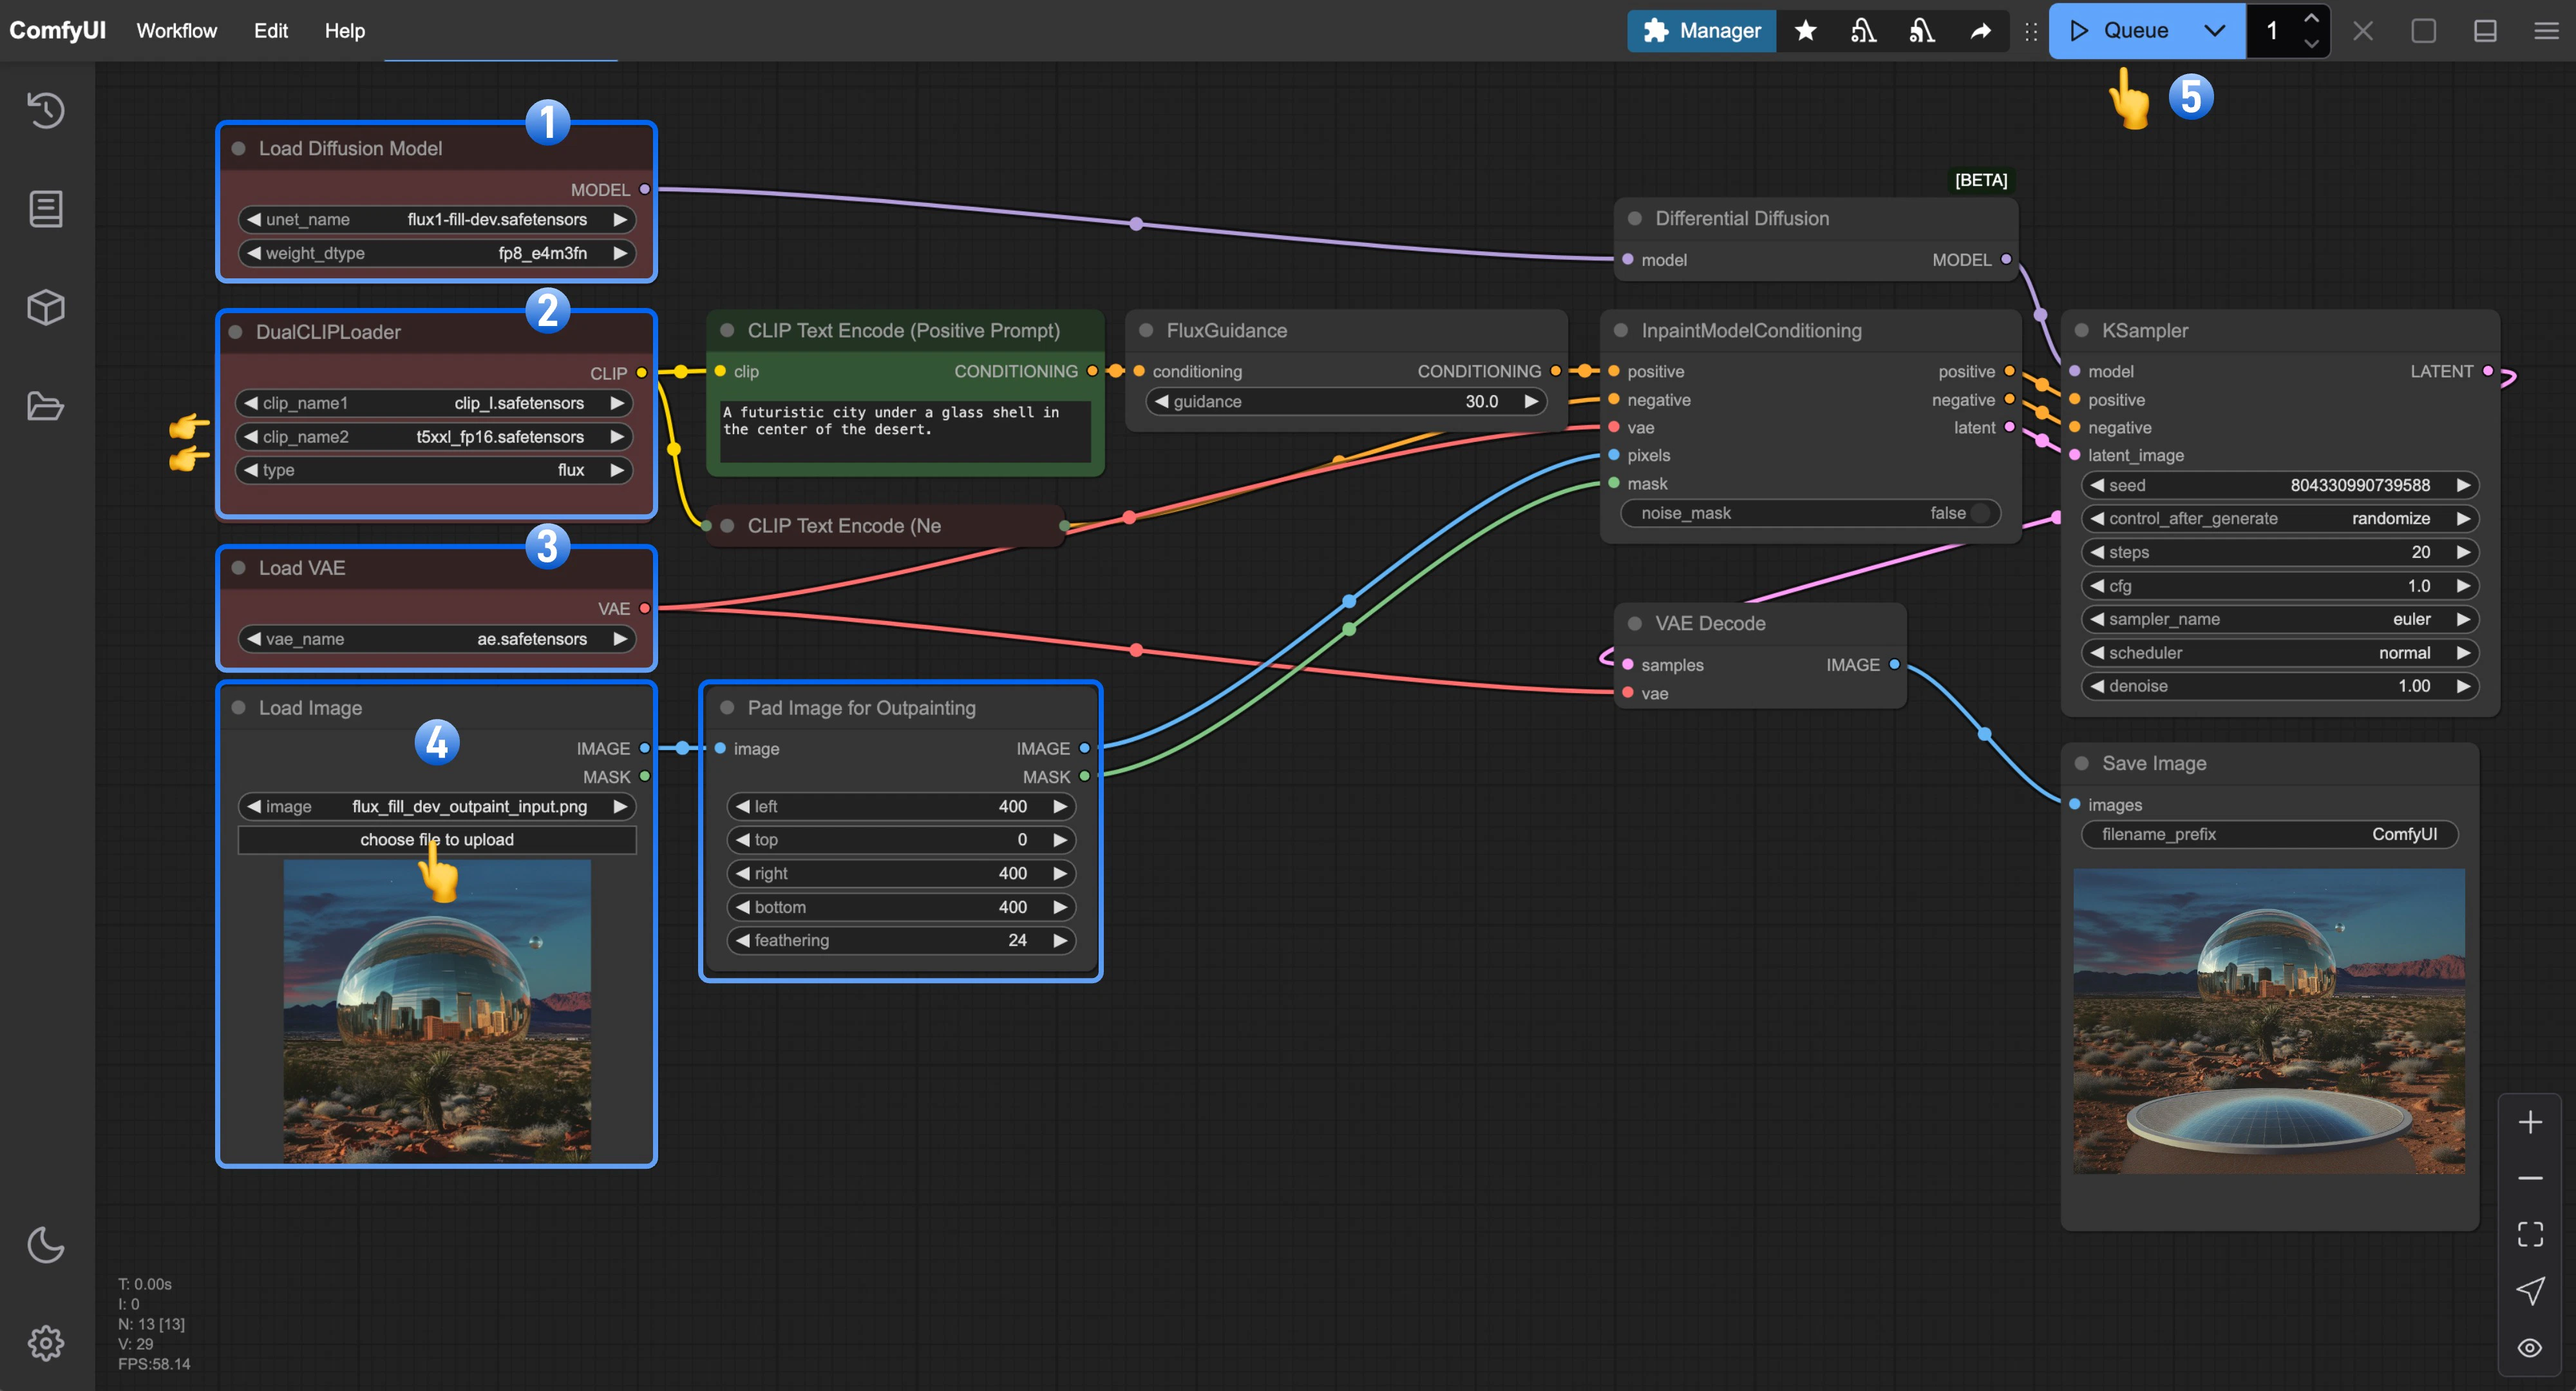This screenshot has height=1391, width=2576.
Task: Zoom in using the plus icon
Action: 2531,1121
